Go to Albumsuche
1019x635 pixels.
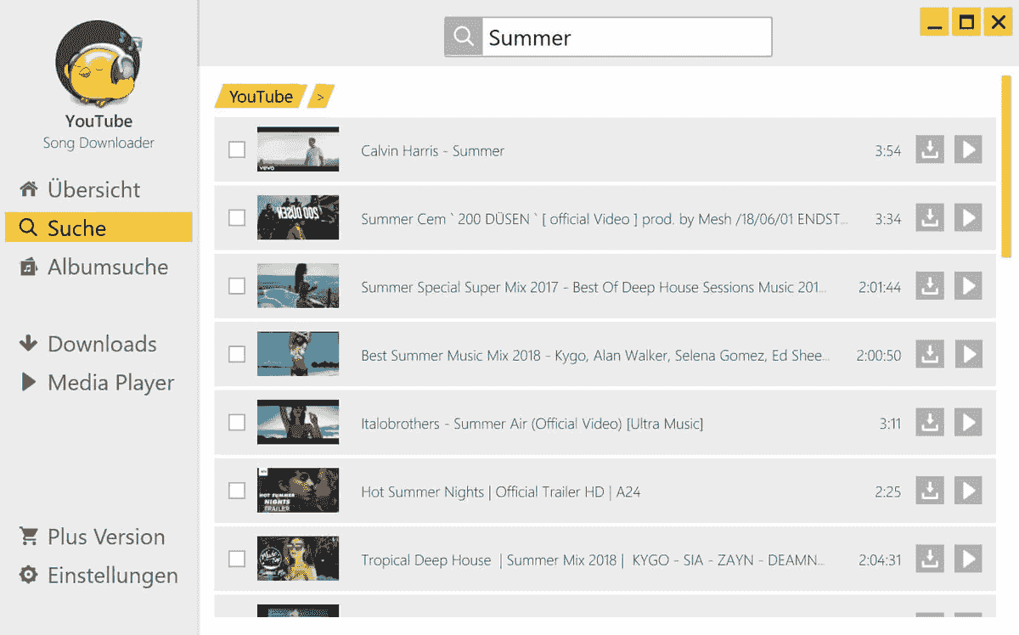pos(94,267)
